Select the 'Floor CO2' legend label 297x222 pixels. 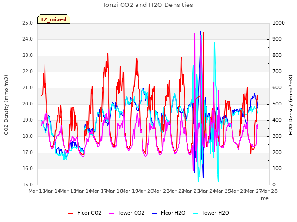[90, 213]
